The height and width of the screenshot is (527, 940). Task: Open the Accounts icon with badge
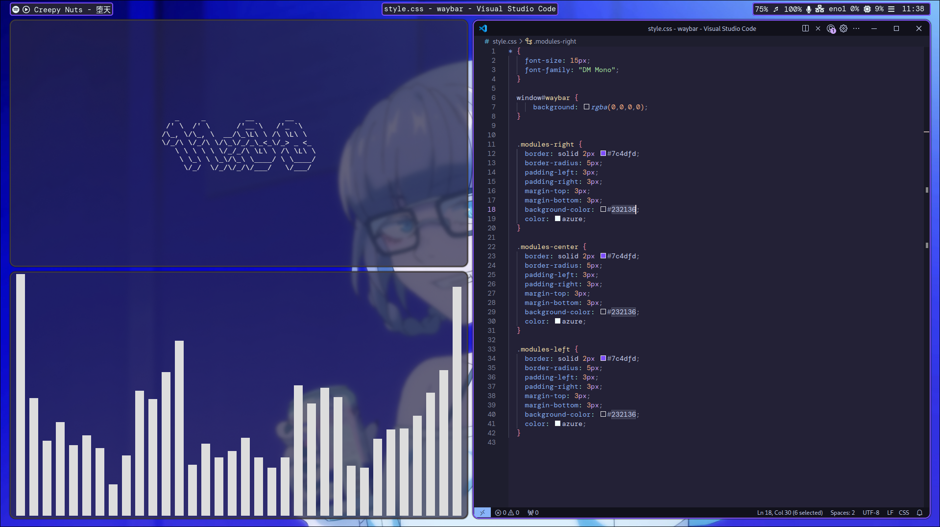click(x=831, y=29)
